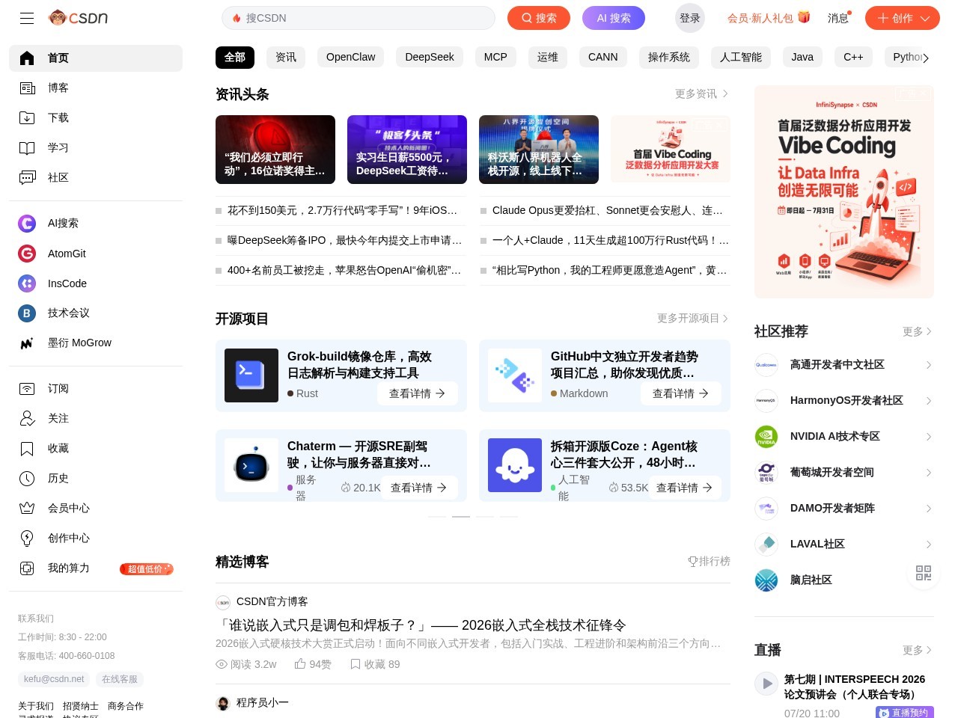Select the second project carousel page indicator

coord(461,517)
